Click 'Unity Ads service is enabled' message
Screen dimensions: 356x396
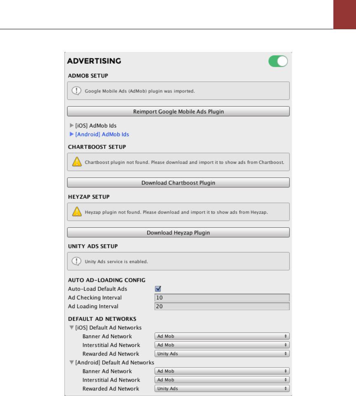pyautogui.click(x=116, y=262)
